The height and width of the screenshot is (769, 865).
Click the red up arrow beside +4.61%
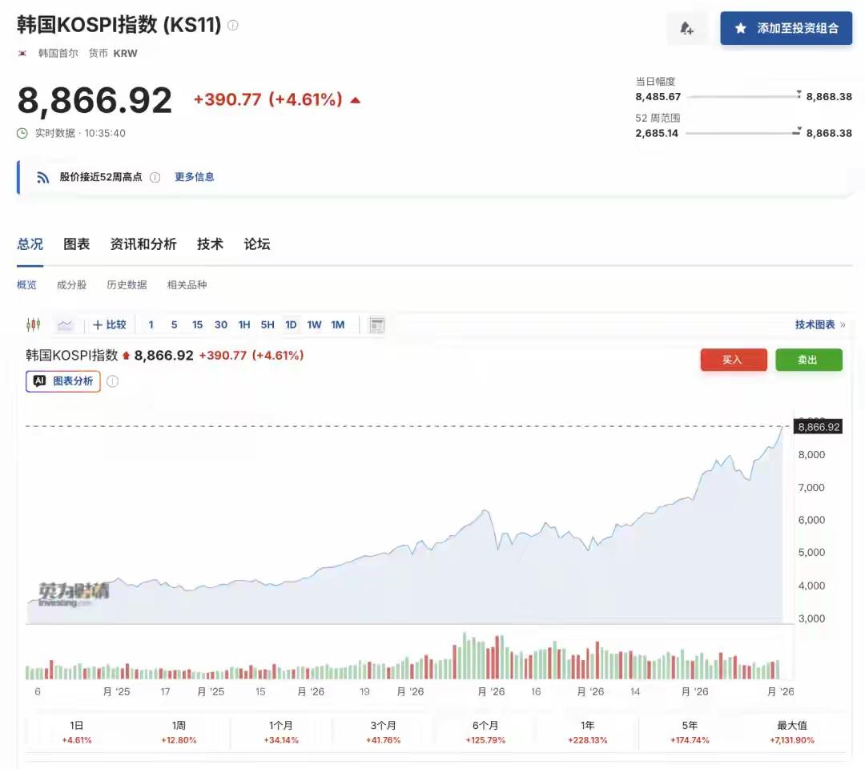coord(356,100)
